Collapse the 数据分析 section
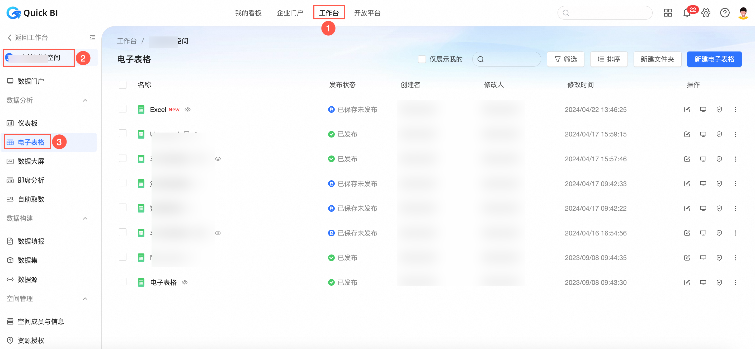The height and width of the screenshot is (349, 755). 85,101
